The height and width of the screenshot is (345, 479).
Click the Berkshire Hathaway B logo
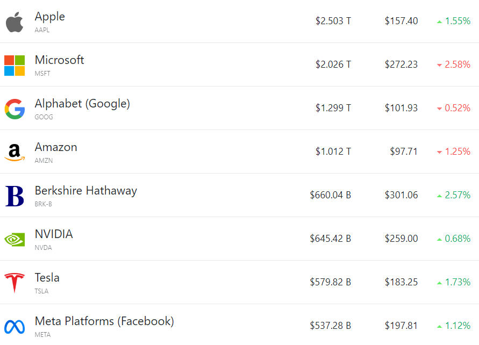[x=15, y=196]
